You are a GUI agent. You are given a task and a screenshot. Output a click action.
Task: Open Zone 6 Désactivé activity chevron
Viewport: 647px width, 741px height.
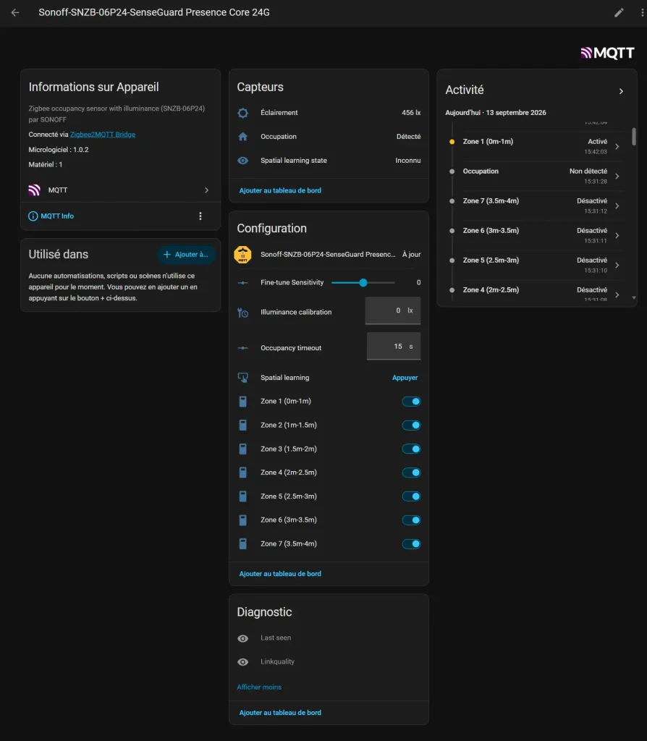tap(617, 235)
